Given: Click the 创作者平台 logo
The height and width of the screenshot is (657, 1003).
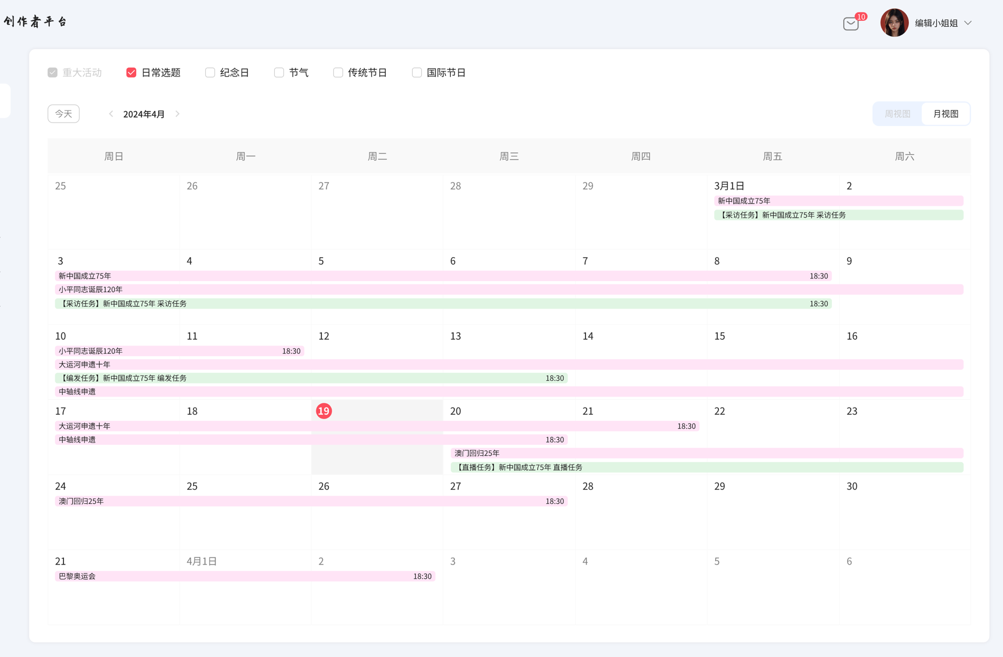Looking at the screenshot, I should pyautogui.click(x=36, y=21).
